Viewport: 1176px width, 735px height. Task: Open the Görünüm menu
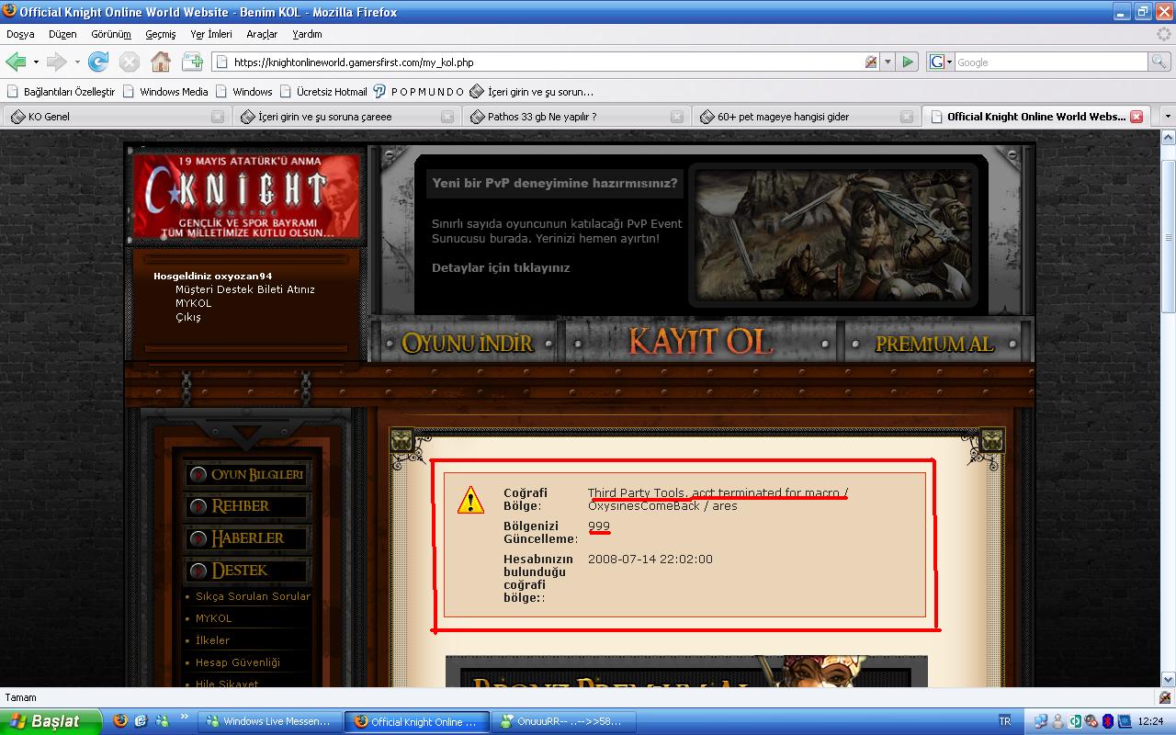click(111, 34)
